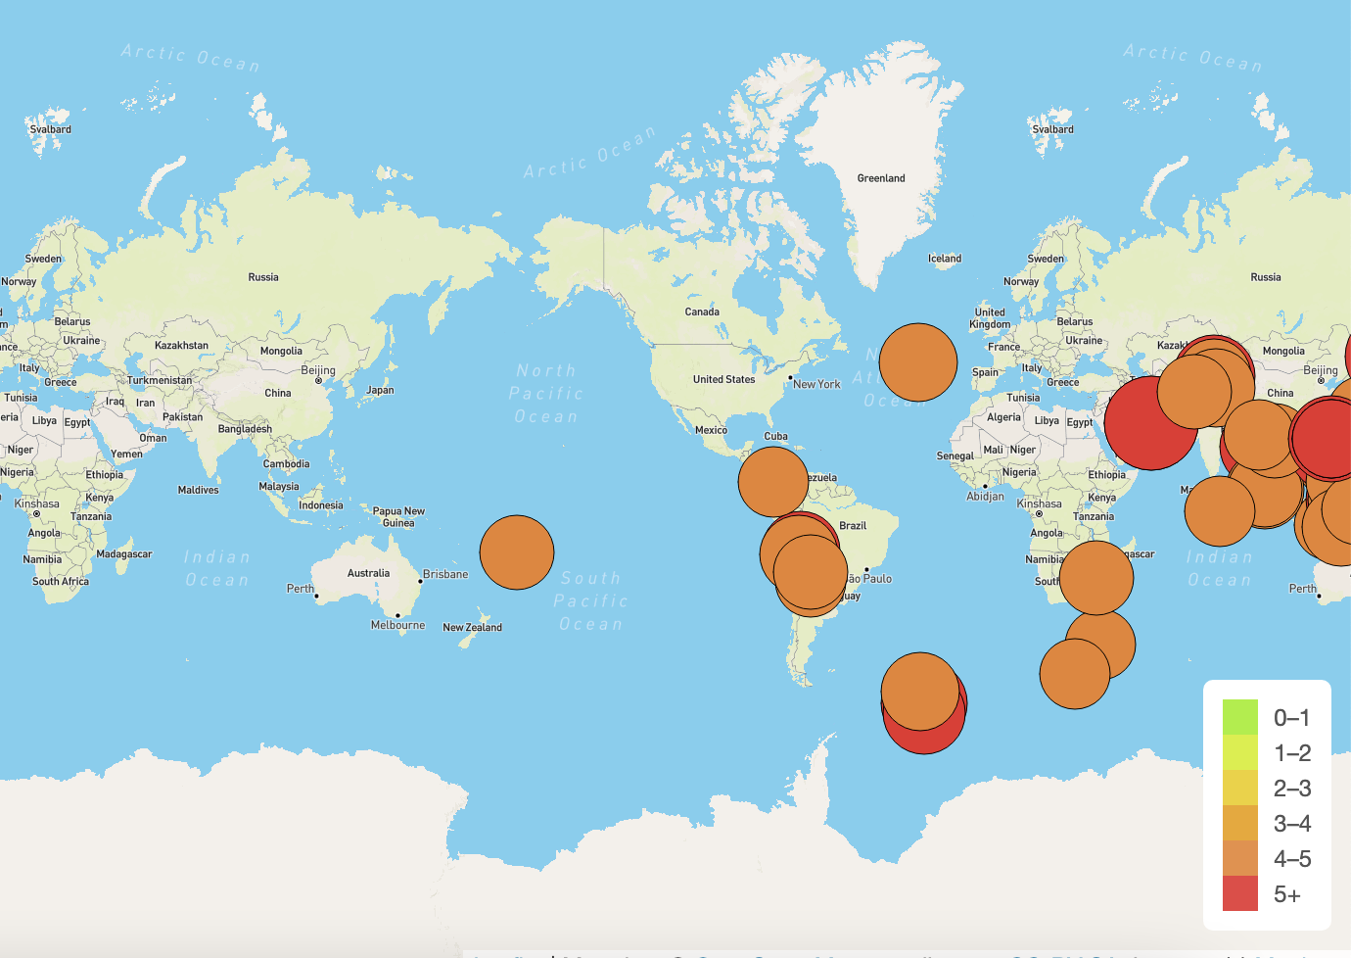1351x958 pixels.
Task: Click the "Canada" map label
Action: point(702,311)
